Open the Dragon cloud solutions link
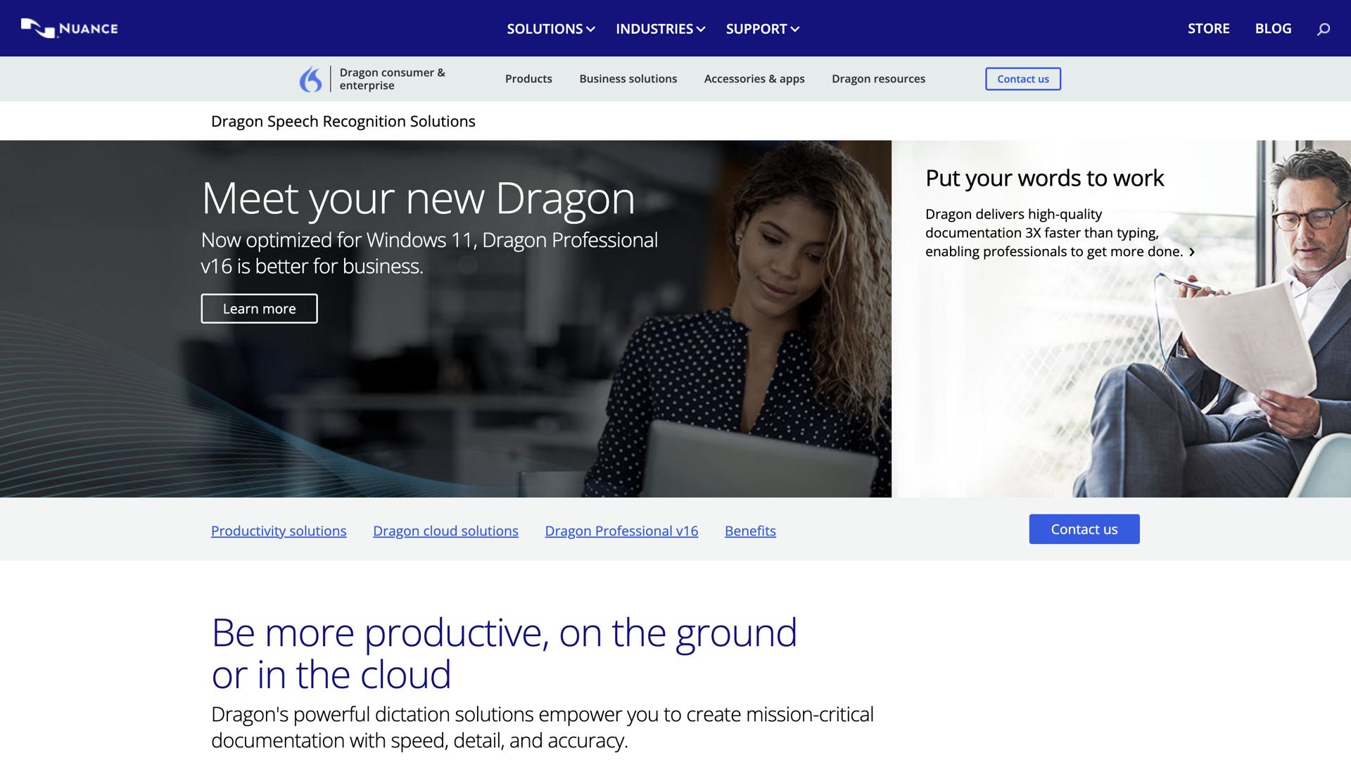The width and height of the screenshot is (1351, 760). [445, 531]
